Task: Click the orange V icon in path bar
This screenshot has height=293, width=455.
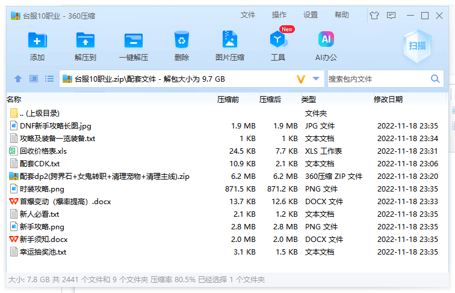Action: [x=301, y=79]
